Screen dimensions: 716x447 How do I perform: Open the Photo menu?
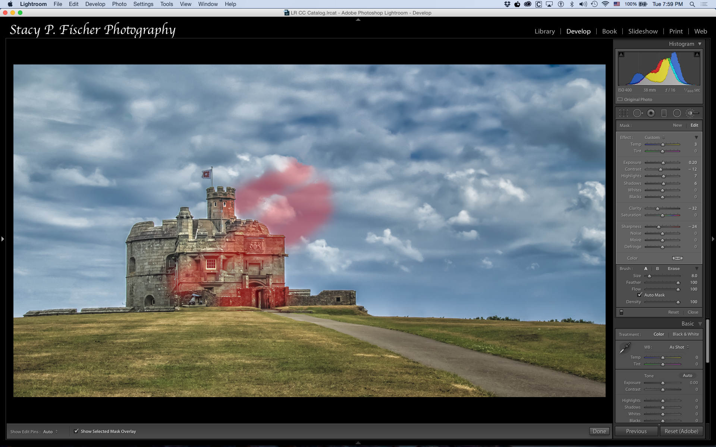click(119, 4)
